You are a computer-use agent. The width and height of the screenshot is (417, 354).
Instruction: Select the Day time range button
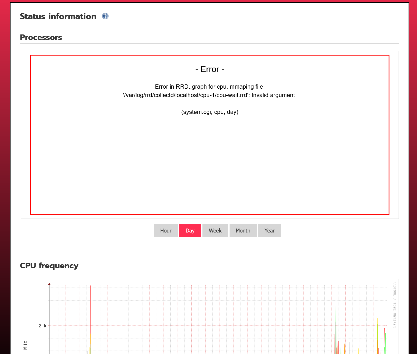pos(190,230)
